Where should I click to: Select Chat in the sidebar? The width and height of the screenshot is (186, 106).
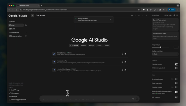[x=16, y=25]
